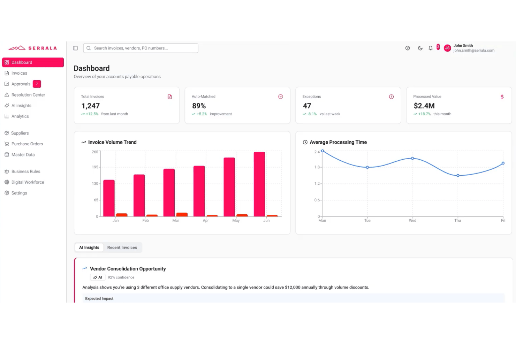The height and width of the screenshot is (344, 516).
Task: Click the Average Processing Time title
Action: coord(338,142)
